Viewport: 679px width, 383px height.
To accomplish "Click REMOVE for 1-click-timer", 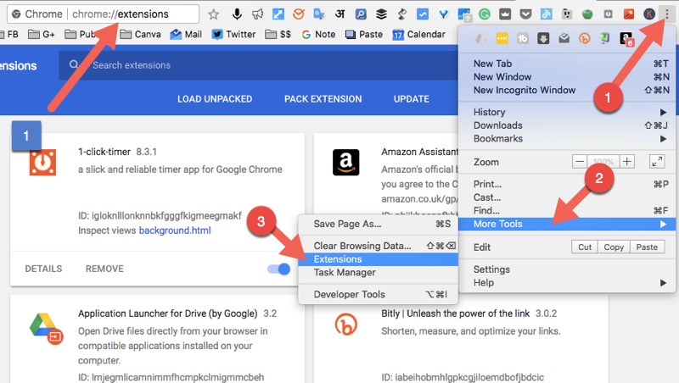I will (104, 269).
